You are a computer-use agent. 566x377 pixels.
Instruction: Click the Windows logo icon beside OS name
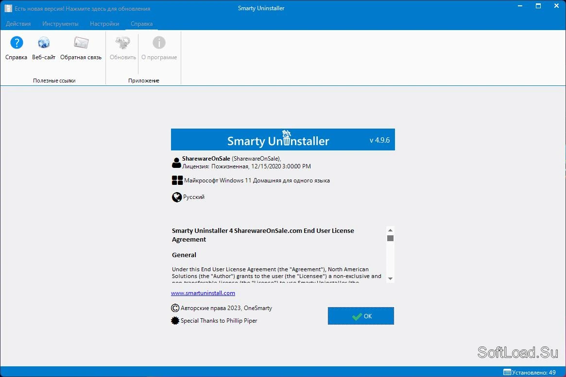(177, 180)
